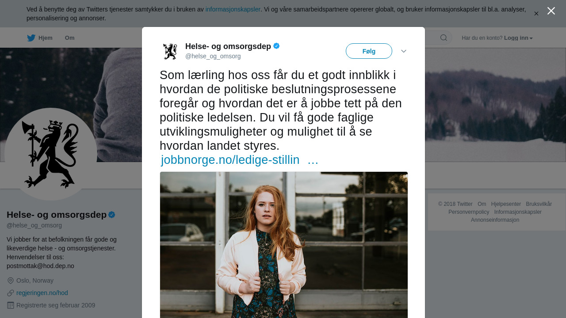This screenshot has height=318, width=566.
Task: Click the search magnifier icon
Action: point(444,38)
